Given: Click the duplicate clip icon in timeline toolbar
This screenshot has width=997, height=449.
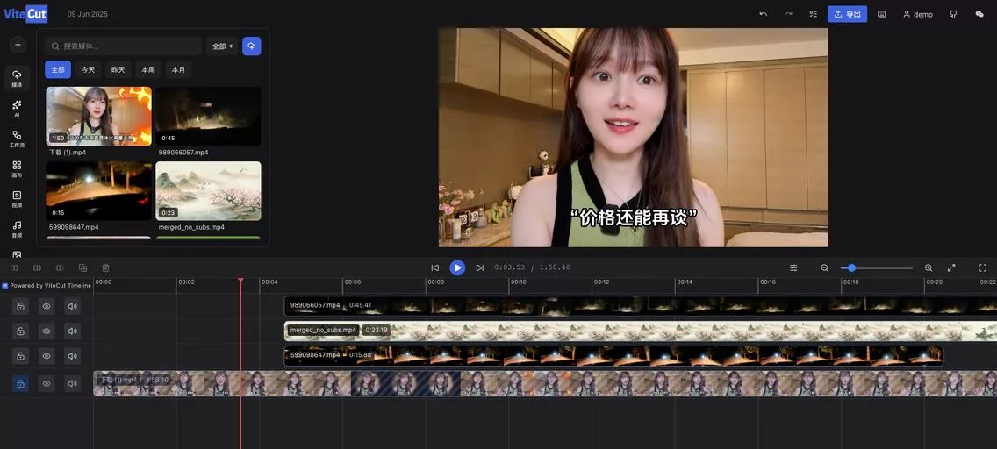Looking at the screenshot, I should [x=82, y=268].
